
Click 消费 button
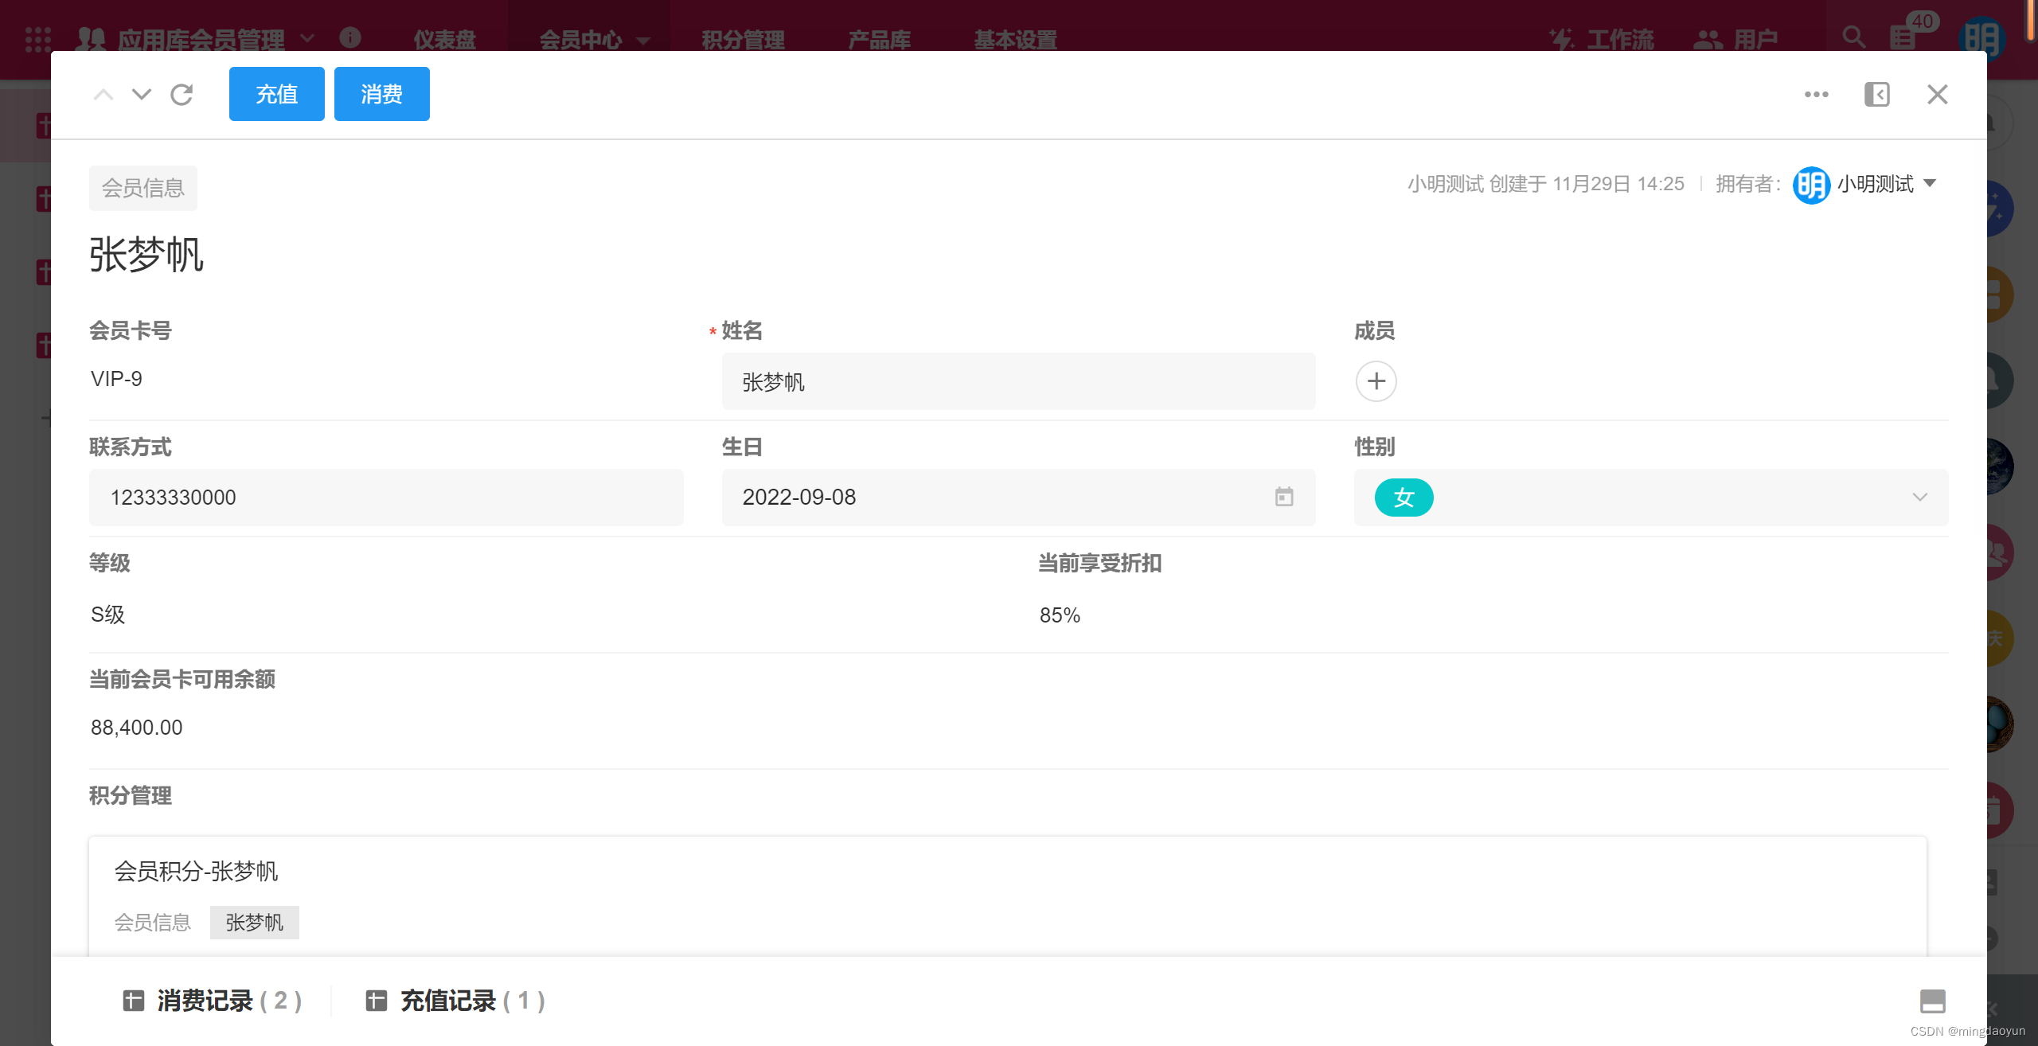click(382, 94)
